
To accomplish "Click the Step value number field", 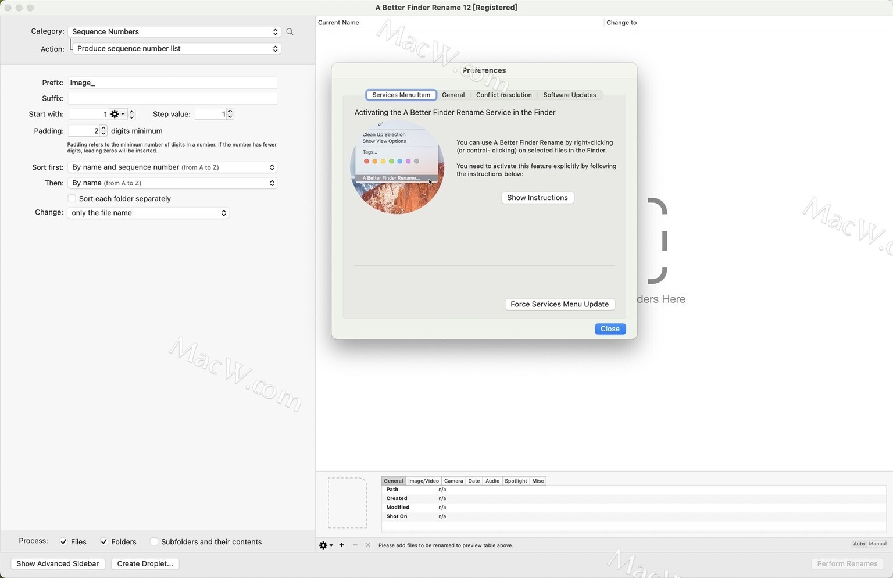I will [x=210, y=114].
